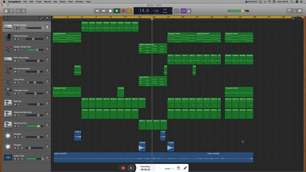
Task: Toggle the purple Count-in button
Action: [183, 11]
